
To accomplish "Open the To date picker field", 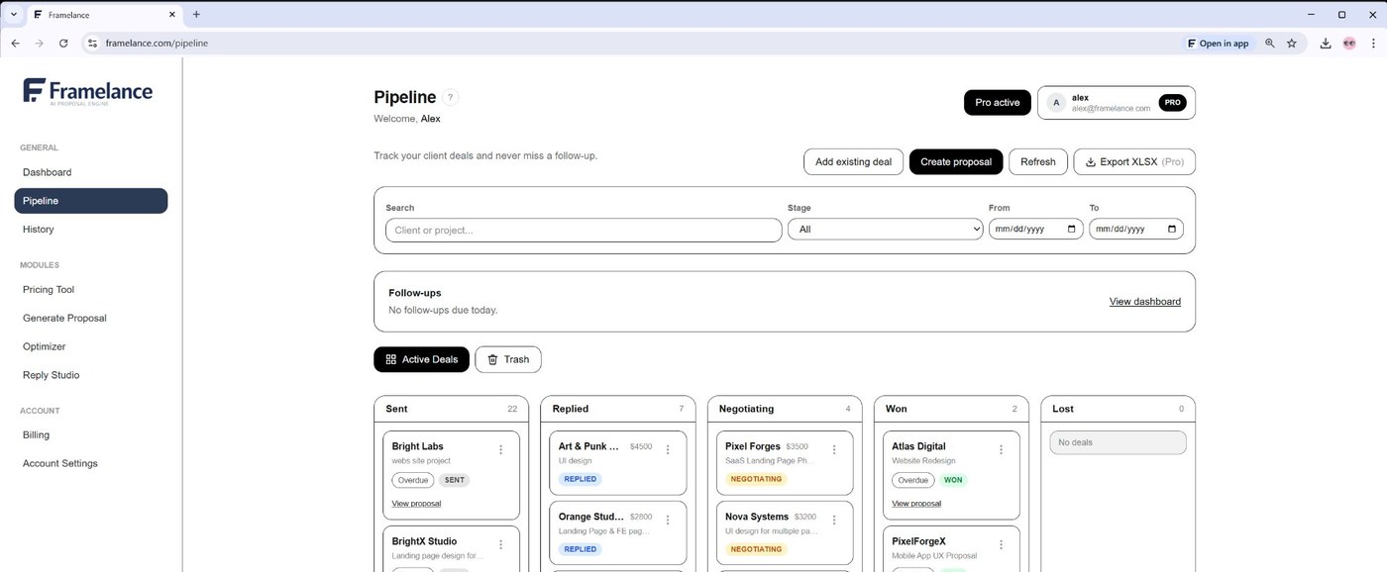I will click(x=1135, y=230).
